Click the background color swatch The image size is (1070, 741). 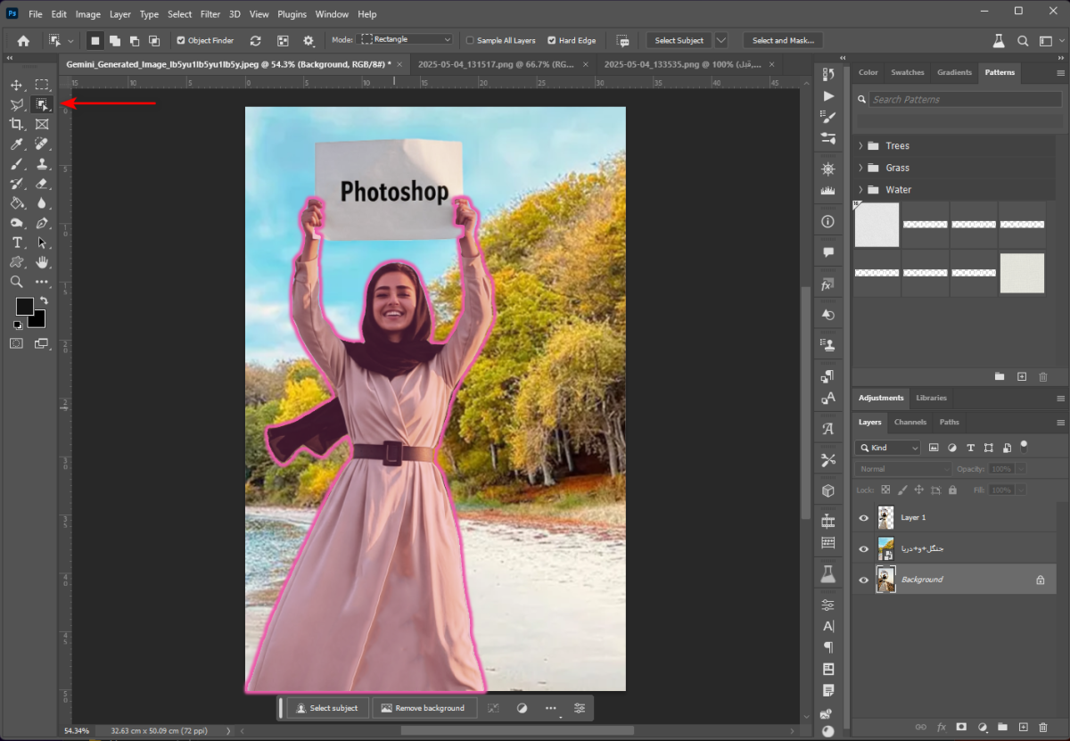[38, 320]
